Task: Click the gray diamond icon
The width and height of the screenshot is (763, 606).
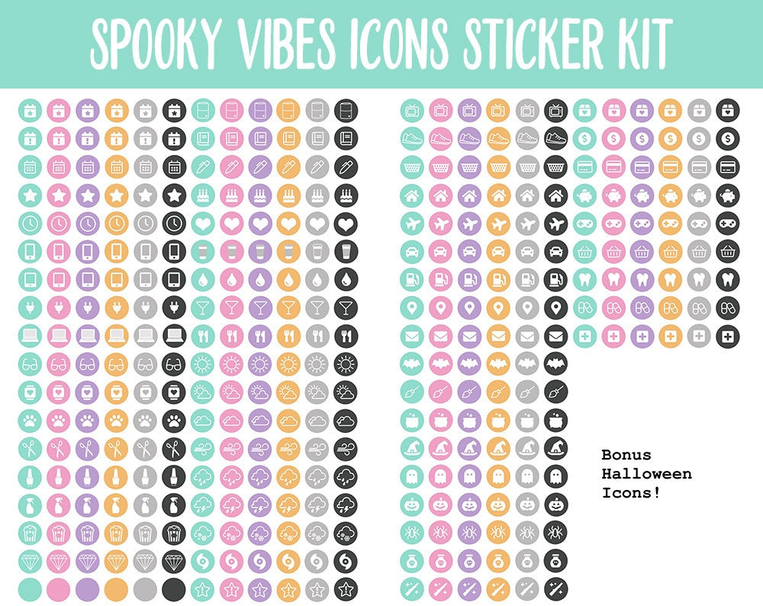Action: (145, 561)
